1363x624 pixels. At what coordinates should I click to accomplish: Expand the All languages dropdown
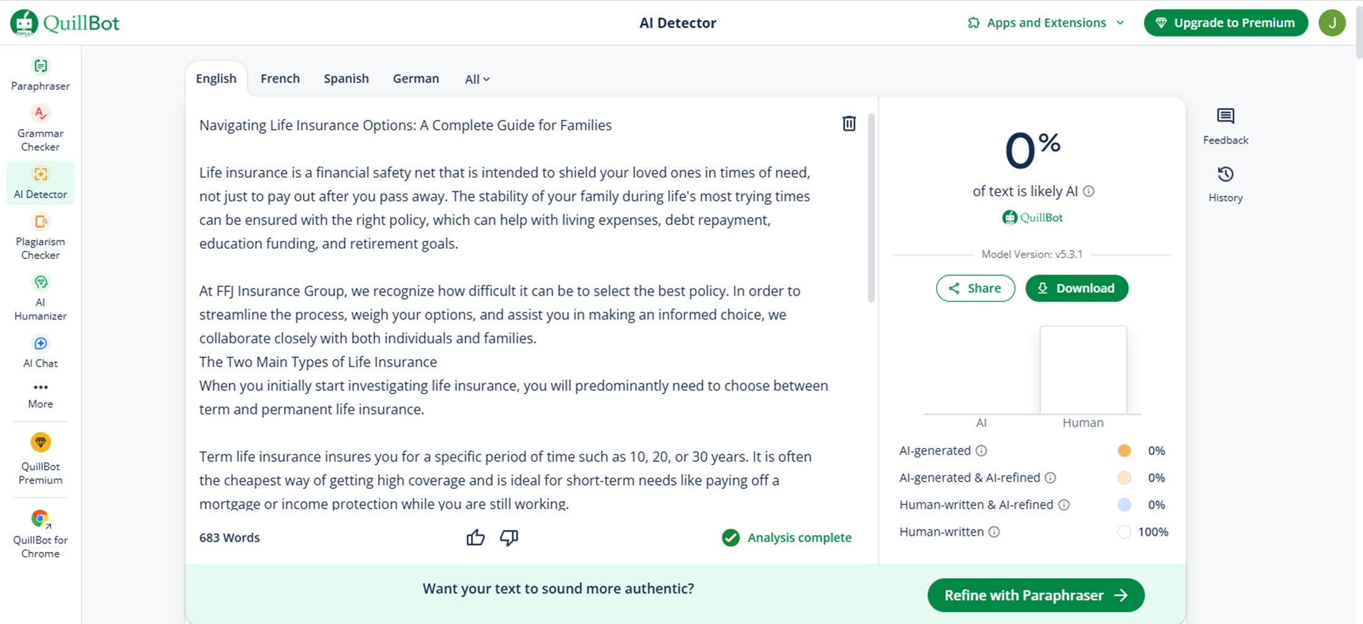point(477,79)
